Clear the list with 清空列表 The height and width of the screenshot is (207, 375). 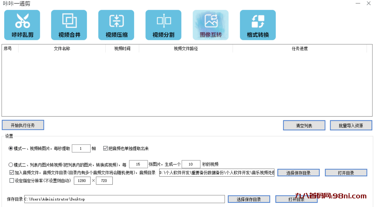pos(304,125)
